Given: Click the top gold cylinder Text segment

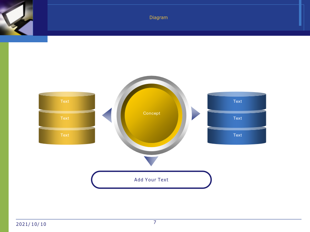Looking at the screenshot, I should pyautogui.click(x=67, y=101).
